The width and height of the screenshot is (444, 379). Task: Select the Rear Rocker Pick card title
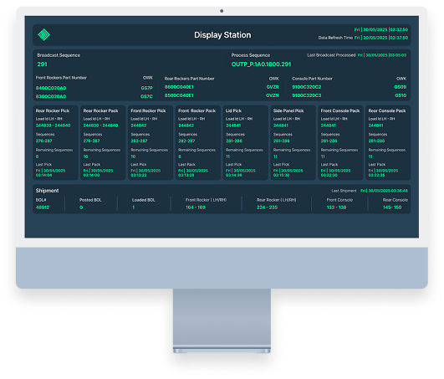(53, 110)
